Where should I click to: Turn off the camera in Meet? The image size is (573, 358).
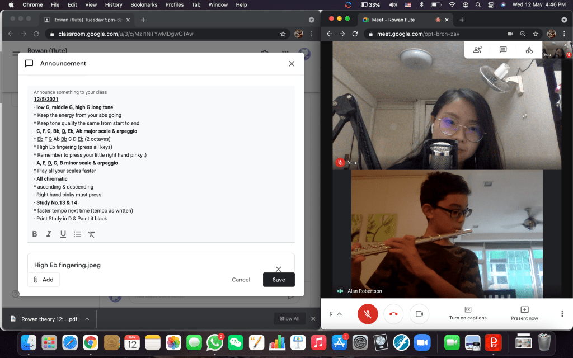point(419,314)
